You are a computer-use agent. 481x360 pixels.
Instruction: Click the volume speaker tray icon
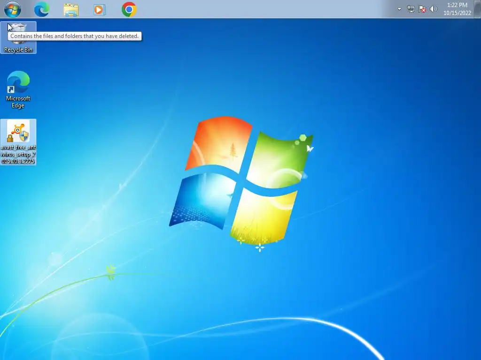click(x=434, y=9)
